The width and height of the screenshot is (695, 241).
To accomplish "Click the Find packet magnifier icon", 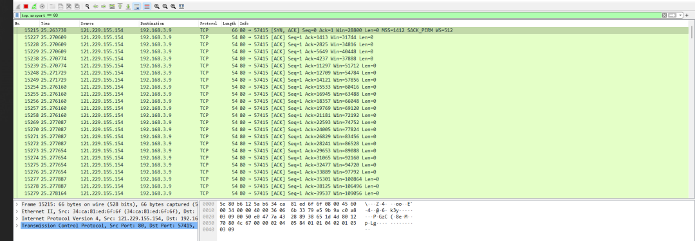I will 88,6.
